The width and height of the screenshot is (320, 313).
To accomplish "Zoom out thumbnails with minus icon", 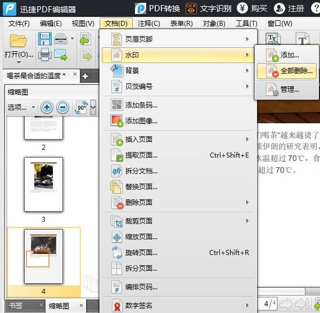I will pos(62,108).
